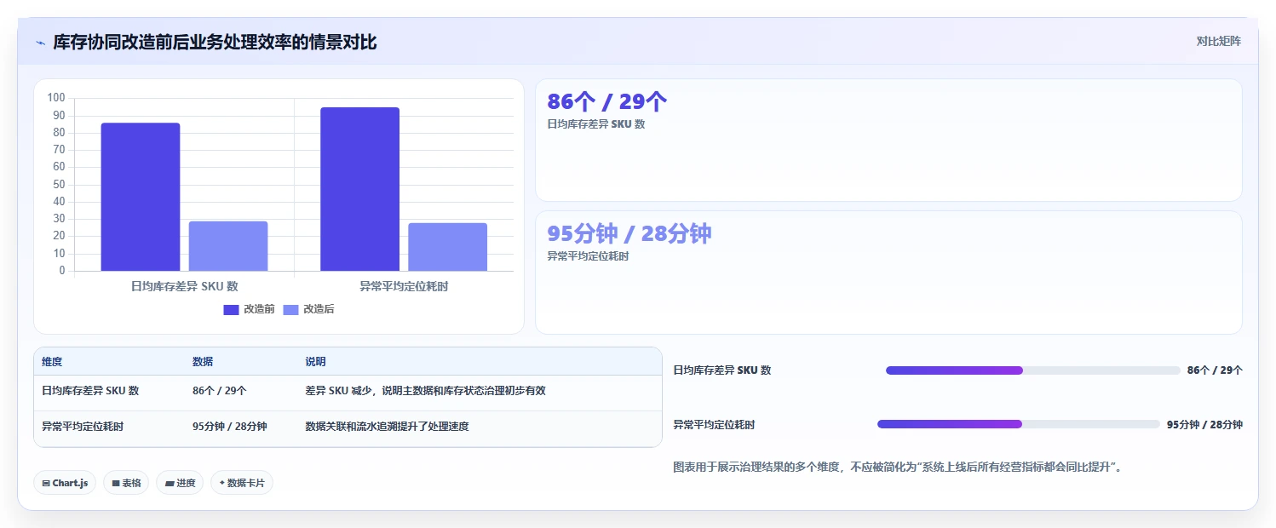Screen dimensions: 1276x528
Task: Select the 表格 tag chip
Action: tap(126, 483)
